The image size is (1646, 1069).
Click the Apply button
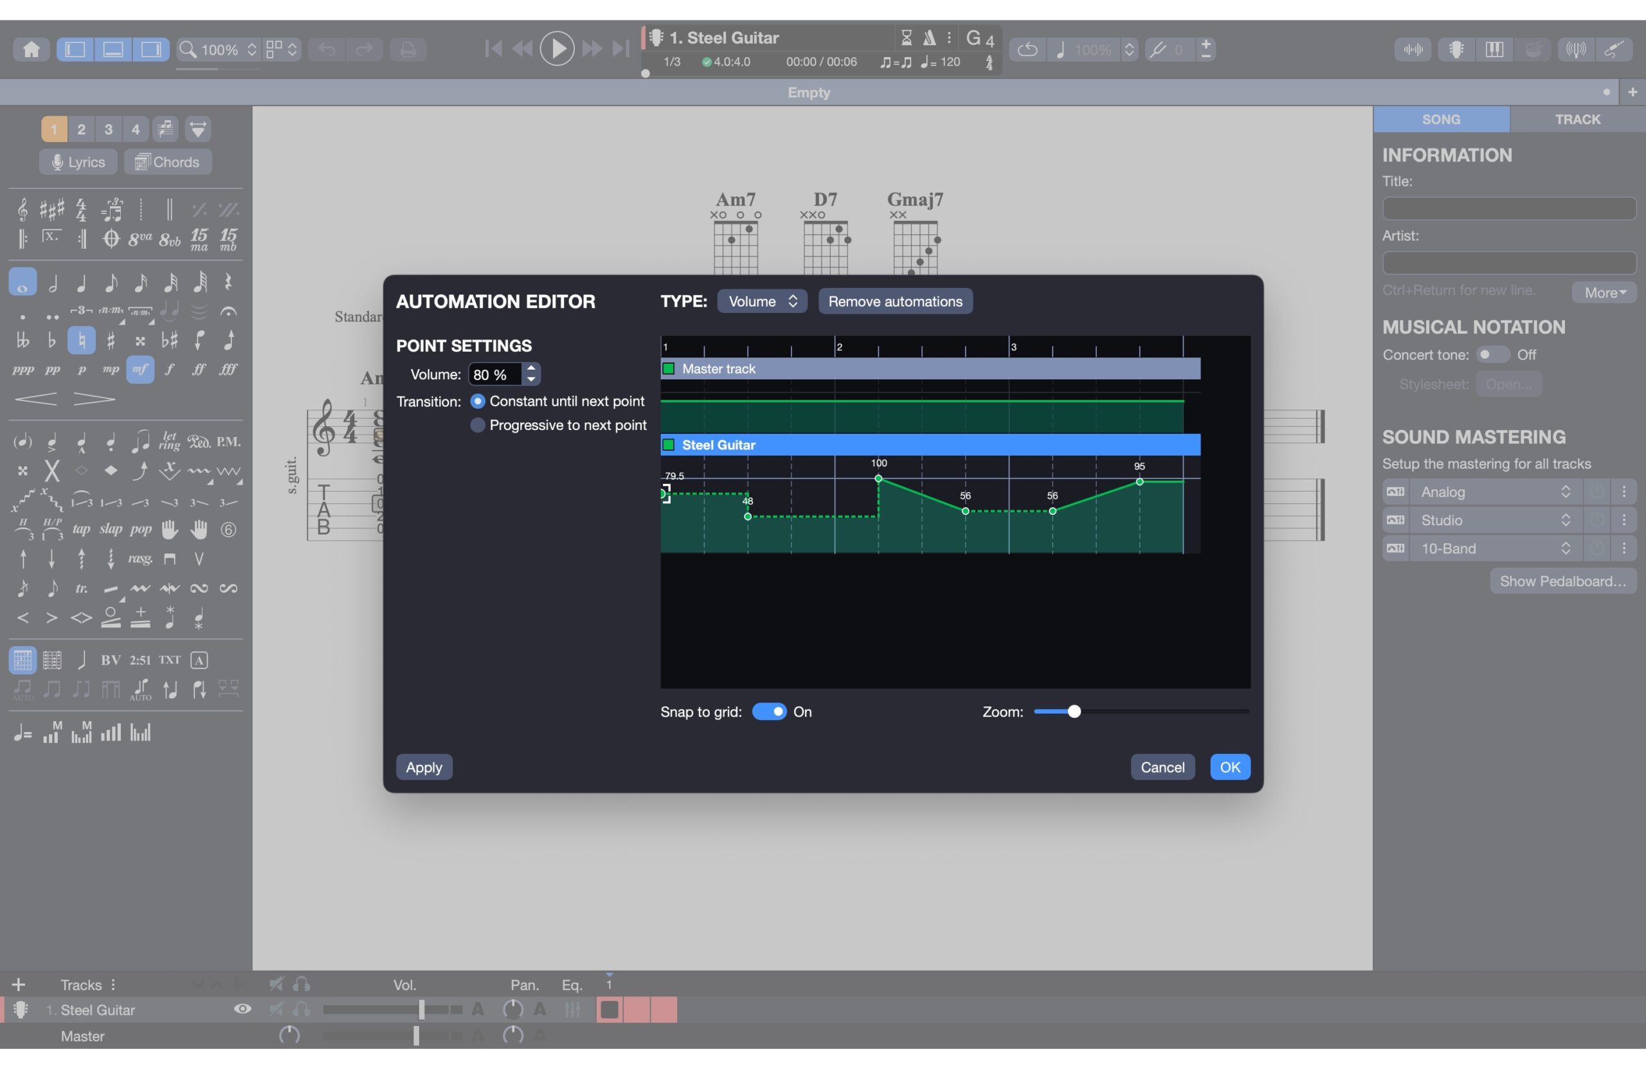[423, 767]
